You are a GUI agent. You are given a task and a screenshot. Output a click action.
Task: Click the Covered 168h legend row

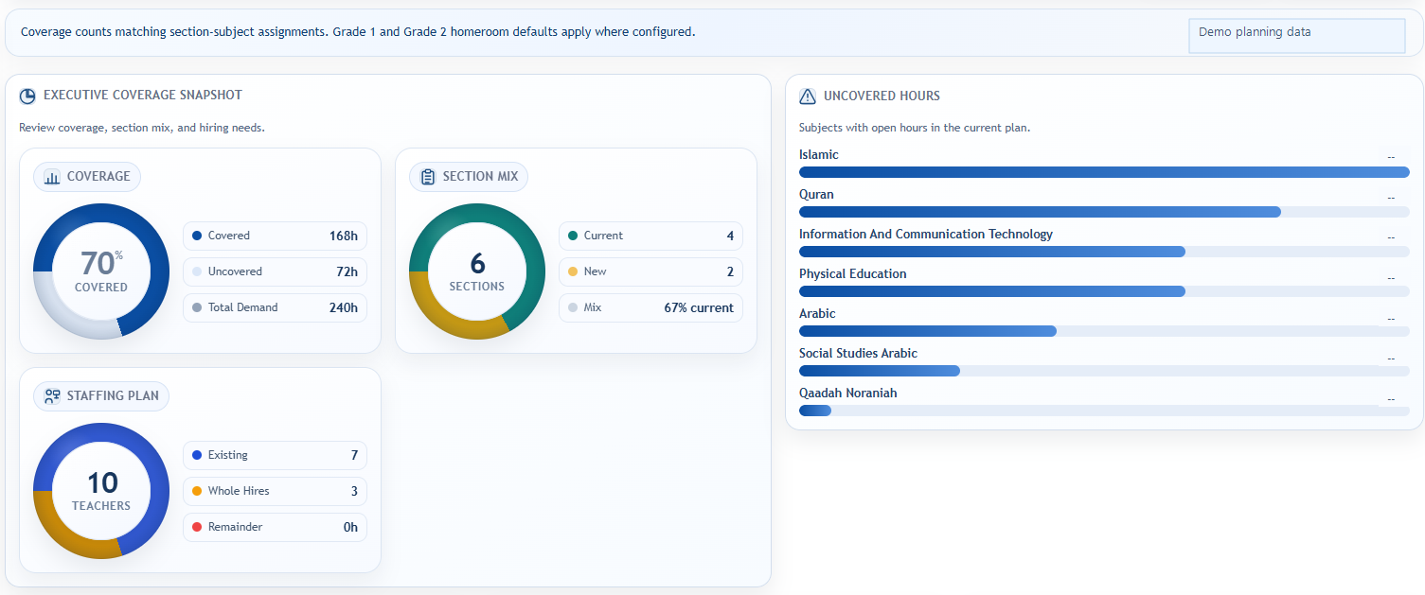click(x=275, y=236)
